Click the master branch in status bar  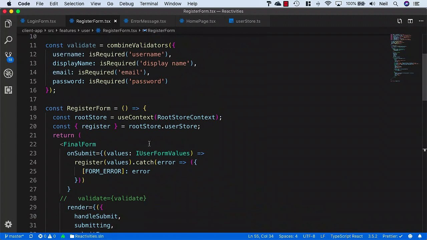click(14, 236)
